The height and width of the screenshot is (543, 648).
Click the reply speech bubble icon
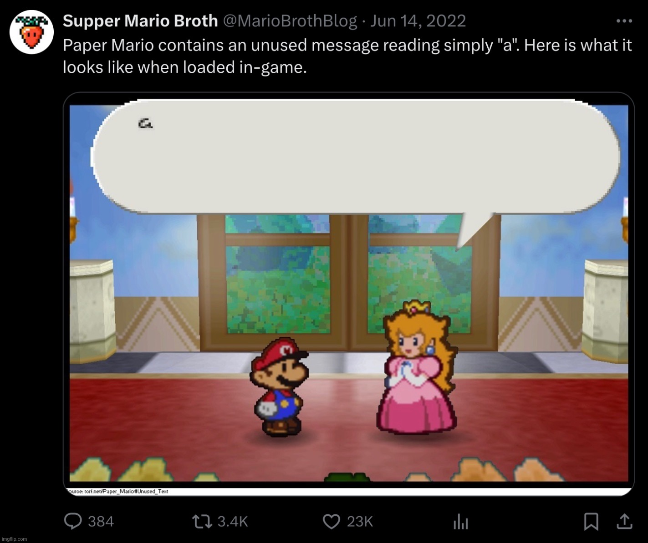pyautogui.click(x=72, y=521)
